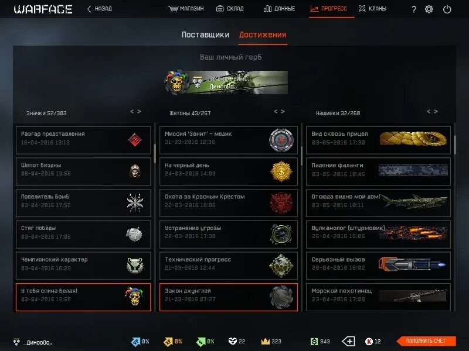The image size is (469, 351).
Task: Switch to the Поставщики tab
Action: pyautogui.click(x=206, y=35)
